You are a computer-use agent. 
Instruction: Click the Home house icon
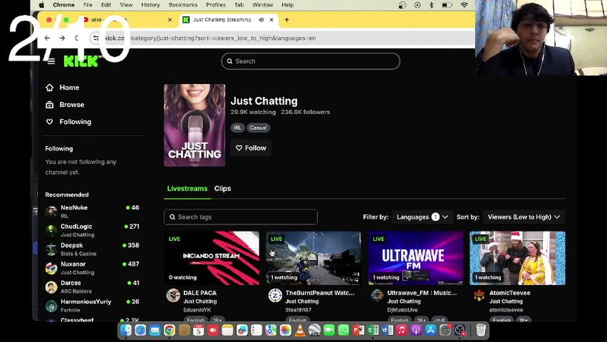[x=49, y=87]
